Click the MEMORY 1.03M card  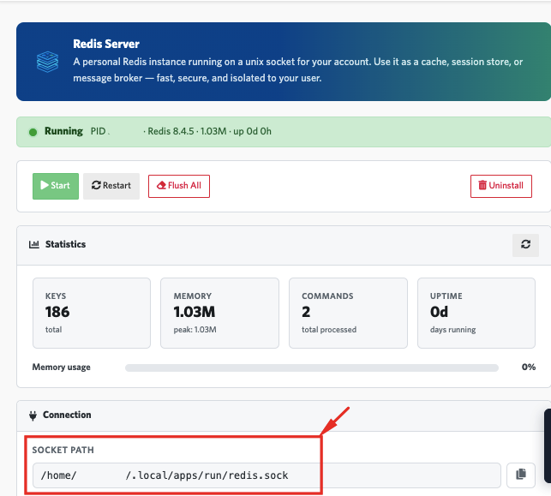pos(219,313)
